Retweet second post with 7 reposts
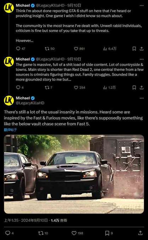This screenshot has height=240, width=148. coord(49,87)
